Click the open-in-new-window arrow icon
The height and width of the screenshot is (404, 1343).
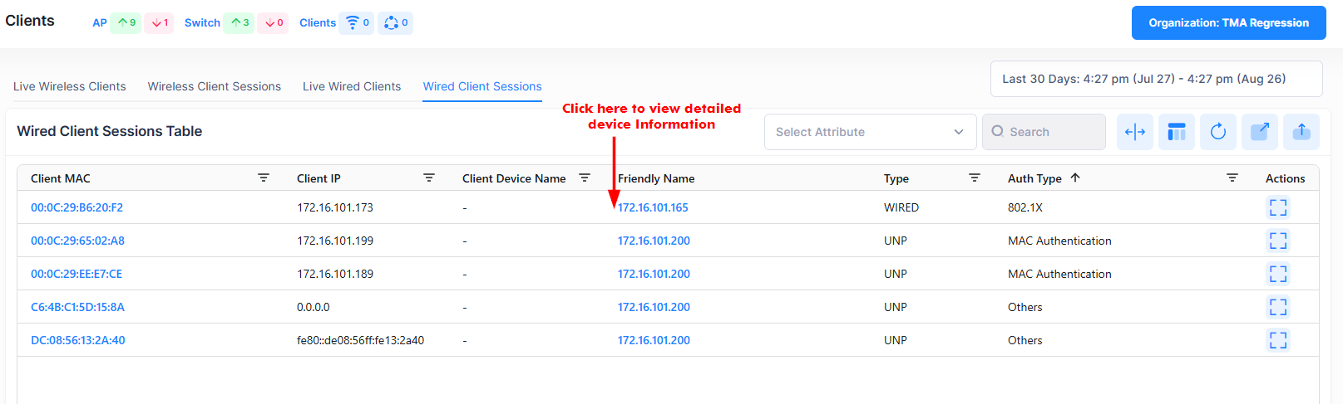1259,132
